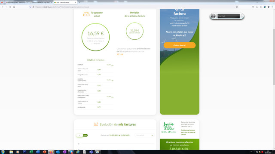Select the 'Impuesto sobre electricidad' row
275x154 pixels.
95,91
